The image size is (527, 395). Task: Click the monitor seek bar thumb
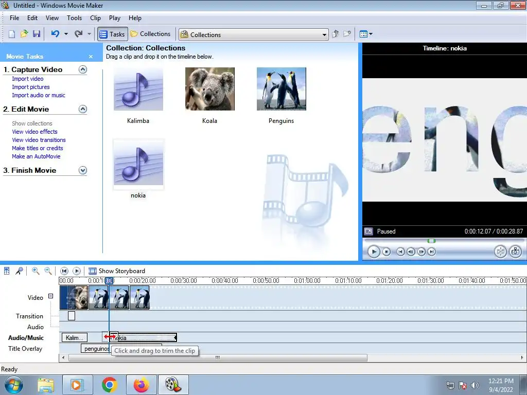point(432,241)
